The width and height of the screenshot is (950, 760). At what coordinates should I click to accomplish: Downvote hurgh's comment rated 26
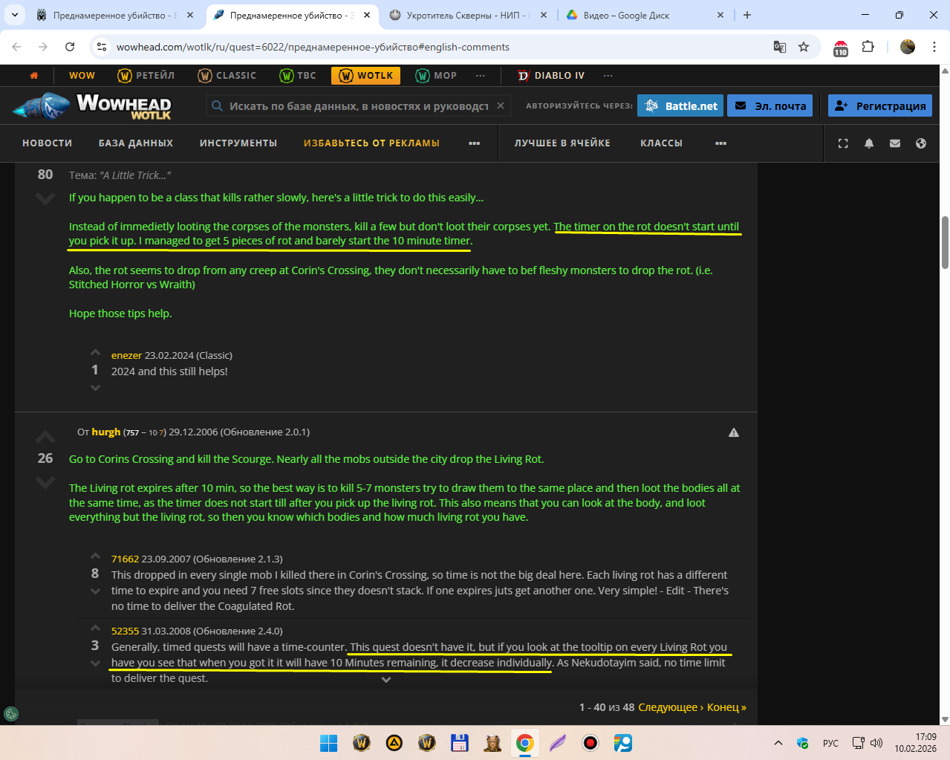pyautogui.click(x=45, y=483)
